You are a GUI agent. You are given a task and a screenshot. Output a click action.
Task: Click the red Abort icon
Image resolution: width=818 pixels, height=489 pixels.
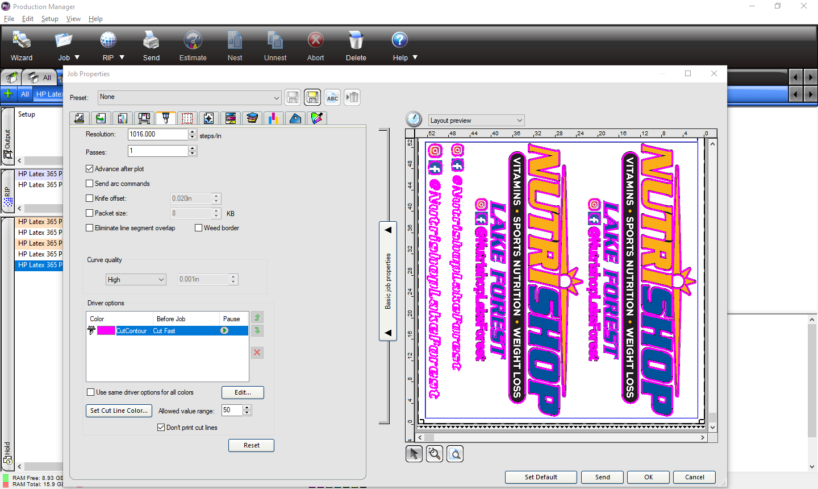coord(315,41)
